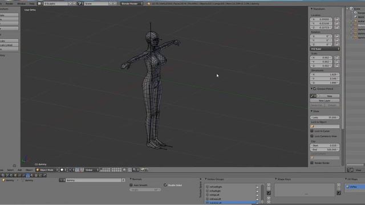Image resolution: width=365 pixels, height=205 pixels.
Task: Enable the Lock to Cursor checkbox
Action: pyautogui.click(x=312, y=131)
